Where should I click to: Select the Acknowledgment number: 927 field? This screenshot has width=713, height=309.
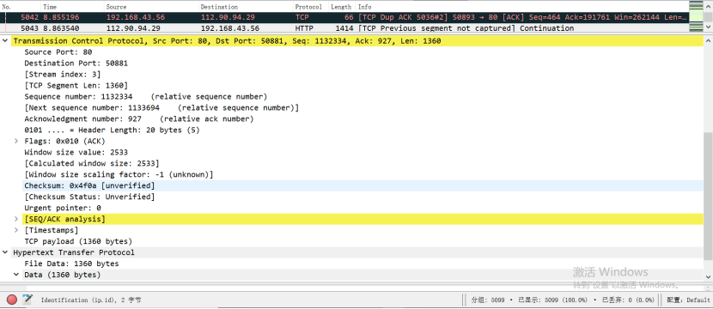click(138, 119)
